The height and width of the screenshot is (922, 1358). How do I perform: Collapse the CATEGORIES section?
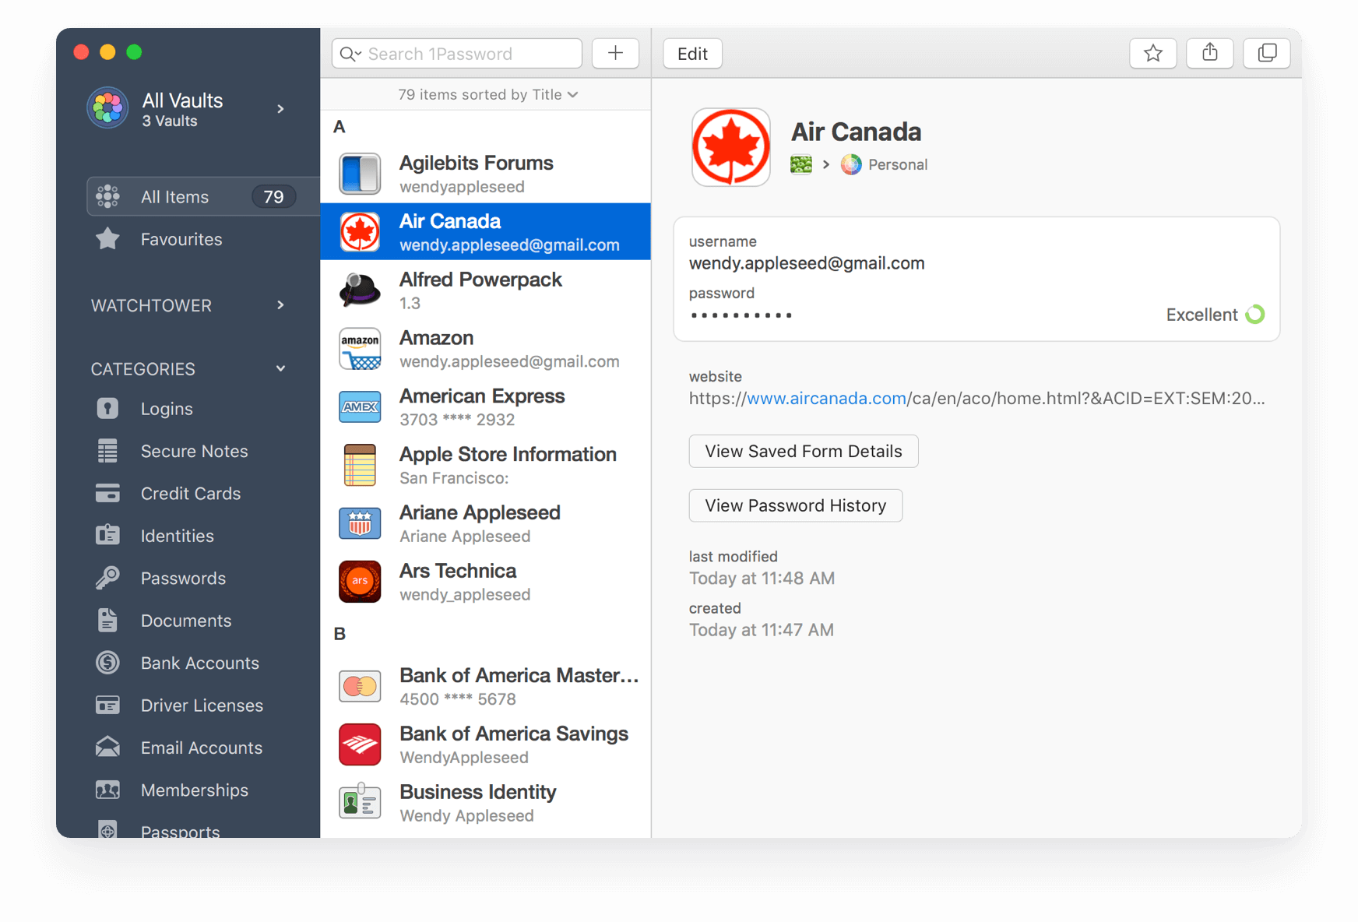pos(280,368)
